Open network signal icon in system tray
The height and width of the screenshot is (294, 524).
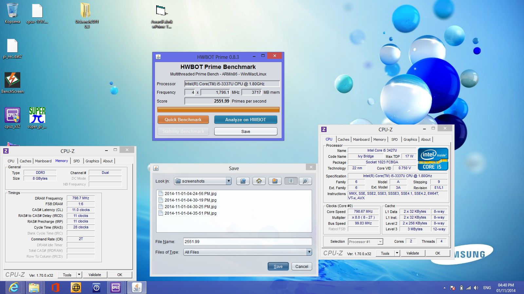click(468, 288)
